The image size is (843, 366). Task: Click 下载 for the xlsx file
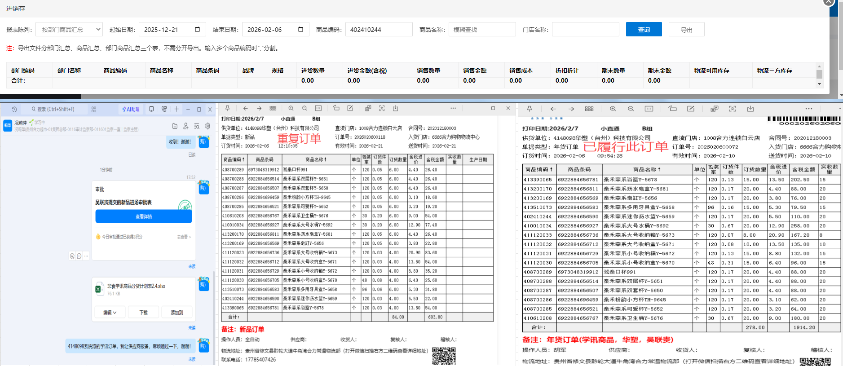pyautogui.click(x=143, y=313)
